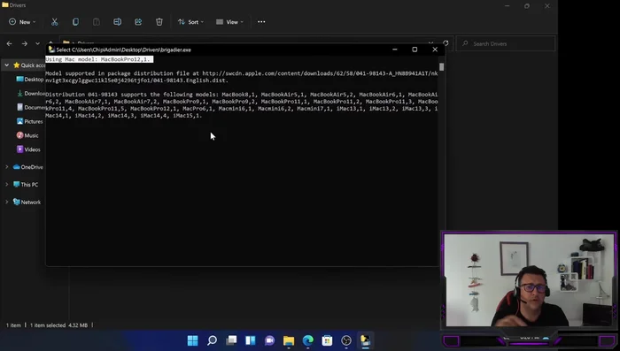Screen dimensions: 620x351
Task: Click the Share icon in toolbar
Action: (x=138, y=22)
